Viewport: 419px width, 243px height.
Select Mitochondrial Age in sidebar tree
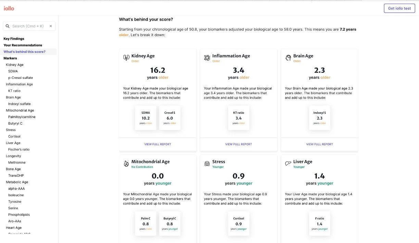click(20, 110)
